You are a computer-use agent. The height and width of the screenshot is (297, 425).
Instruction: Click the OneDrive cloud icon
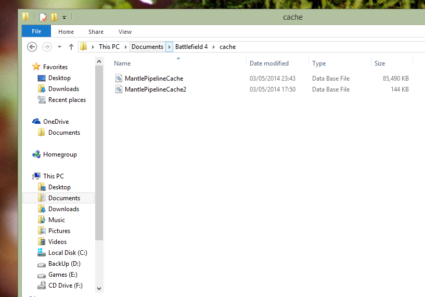click(x=36, y=121)
